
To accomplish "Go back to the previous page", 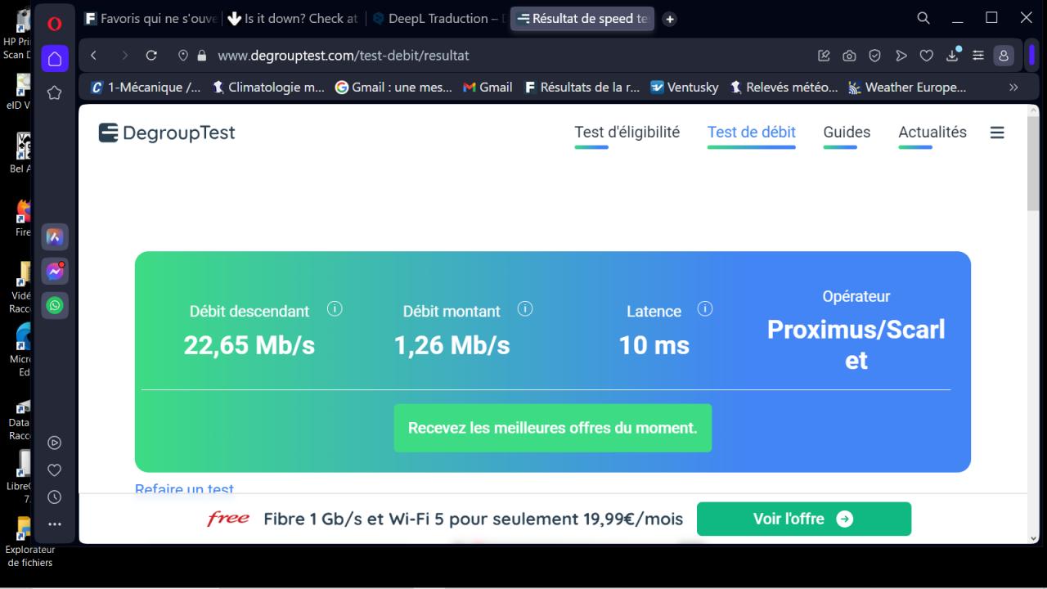I will coord(94,56).
